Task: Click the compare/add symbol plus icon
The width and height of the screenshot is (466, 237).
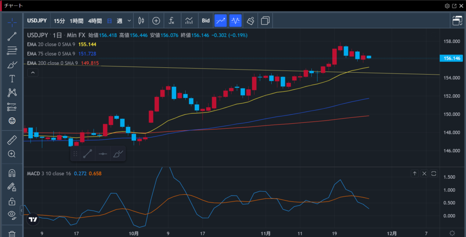Action: [x=156, y=20]
